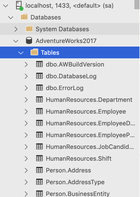Click the Tables folder icon
The image size is (140, 197).
[34, 52]
